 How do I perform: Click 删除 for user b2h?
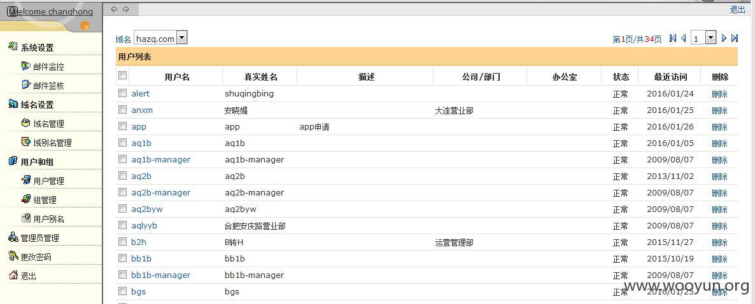pos(719,242)
